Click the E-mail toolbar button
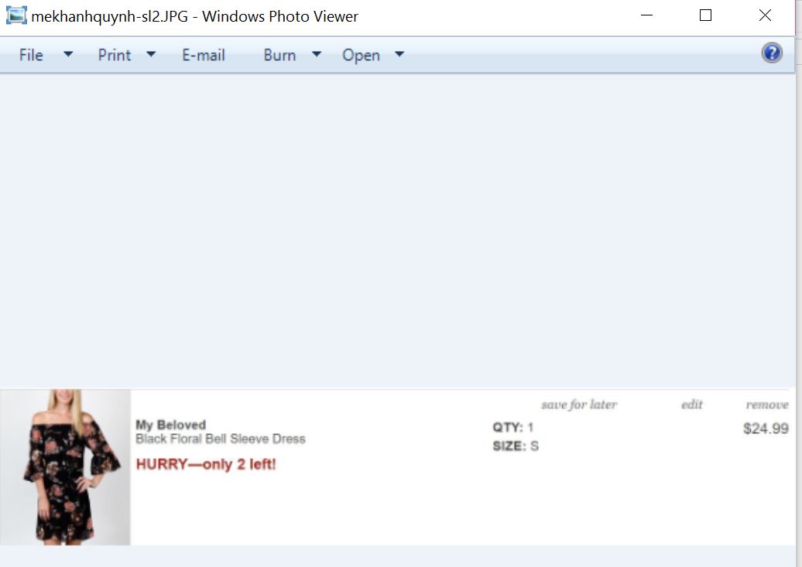This screenshot has height=567, width=802. point(204,55)
